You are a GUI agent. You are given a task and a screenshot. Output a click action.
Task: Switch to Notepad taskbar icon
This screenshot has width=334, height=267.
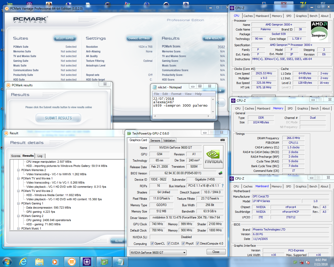[x=120, y=262]
